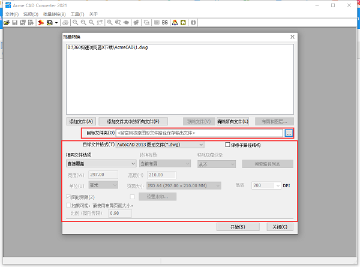Screen dimensions: 360x267
Task: Click the Print printer icon
Action: click(x=65, y=22)
